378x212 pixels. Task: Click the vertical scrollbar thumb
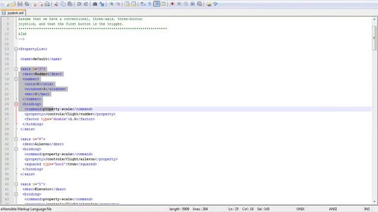click(374, 37)
